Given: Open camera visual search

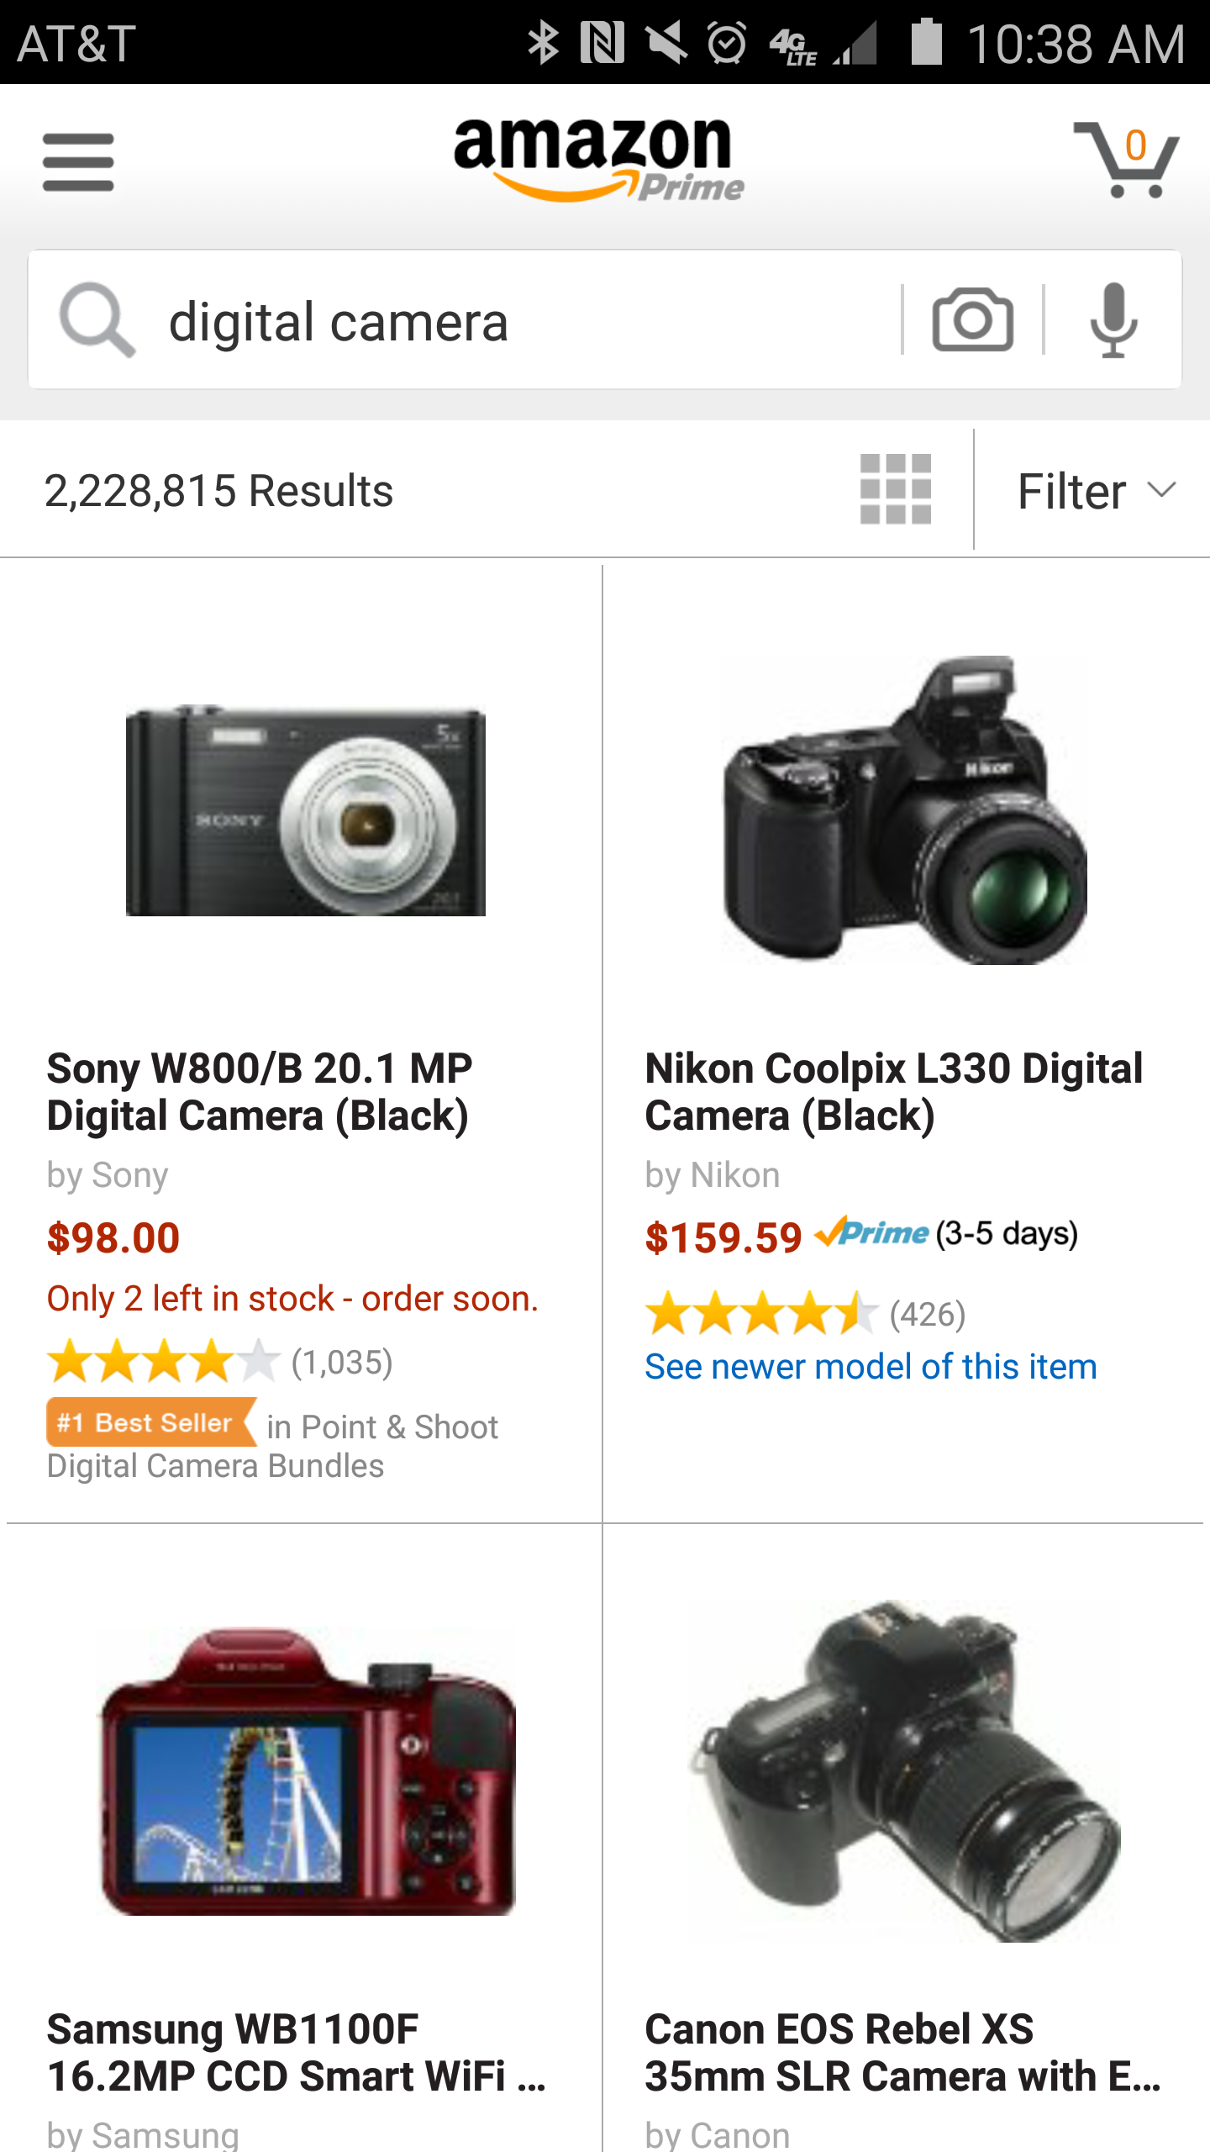Looking at the screenshot, I should [972, 320].
